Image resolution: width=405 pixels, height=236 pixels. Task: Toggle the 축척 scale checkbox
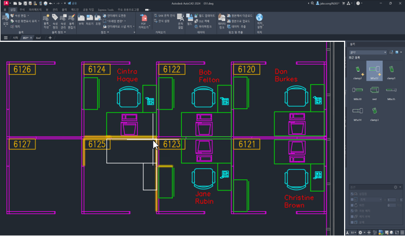352,199
